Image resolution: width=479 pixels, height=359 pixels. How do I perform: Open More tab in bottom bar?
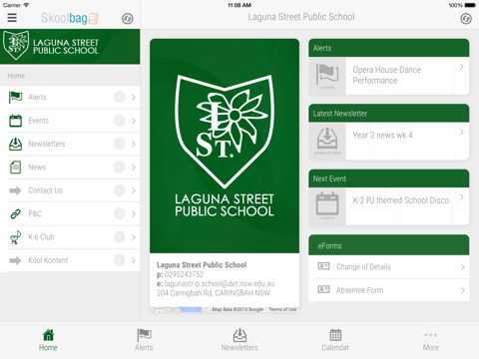click(x=431, y=340)
